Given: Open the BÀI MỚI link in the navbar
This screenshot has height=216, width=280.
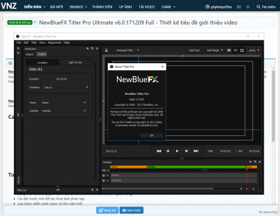Looking at the screenshot, I should (x=57, y=7).
